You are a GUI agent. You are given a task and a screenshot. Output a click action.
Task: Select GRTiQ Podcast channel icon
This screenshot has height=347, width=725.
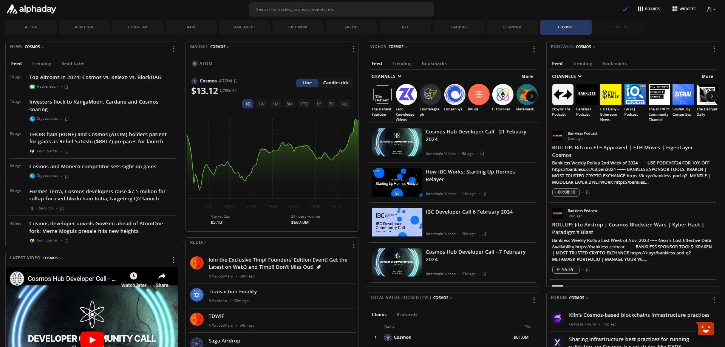point(635,94)
